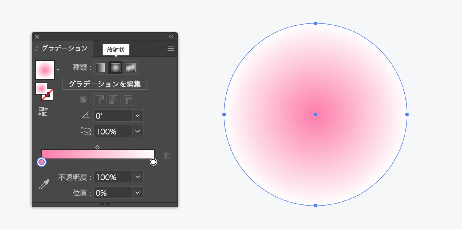Viewport: 462px width, 229px height.
Task: Click the circle's center anchor point
Action: point(315,114)
